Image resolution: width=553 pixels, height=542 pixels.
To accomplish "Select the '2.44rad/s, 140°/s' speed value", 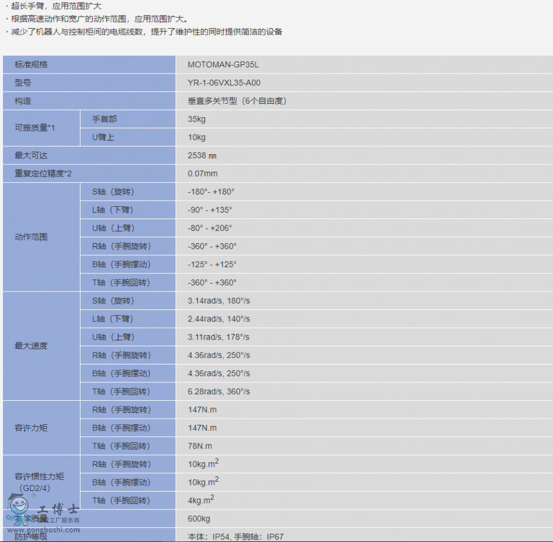I will coord(219,319).
